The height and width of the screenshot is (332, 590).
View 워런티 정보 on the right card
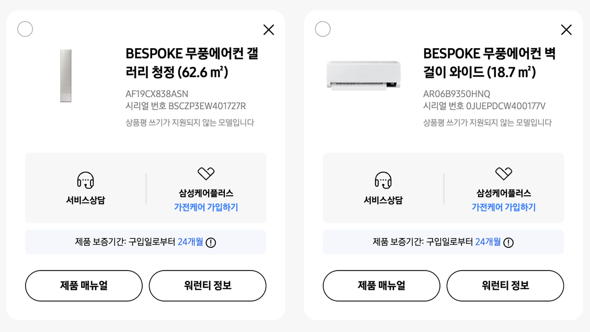point(505,286)
